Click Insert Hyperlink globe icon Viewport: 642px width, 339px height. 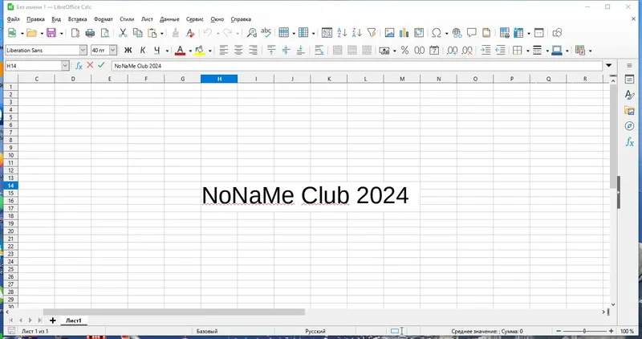[x=457, y=33]
